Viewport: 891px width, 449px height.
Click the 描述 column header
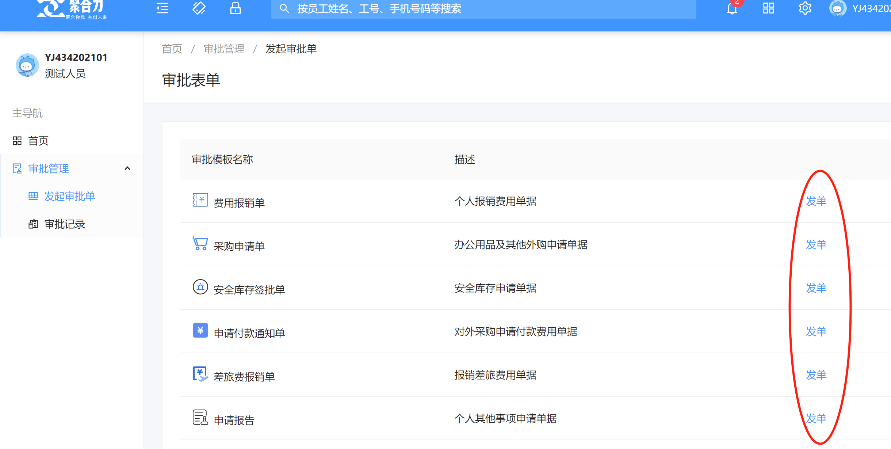[464, 159]
